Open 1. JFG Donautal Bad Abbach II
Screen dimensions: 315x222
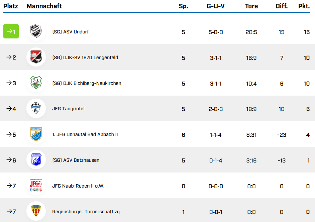tap(85, 134)
